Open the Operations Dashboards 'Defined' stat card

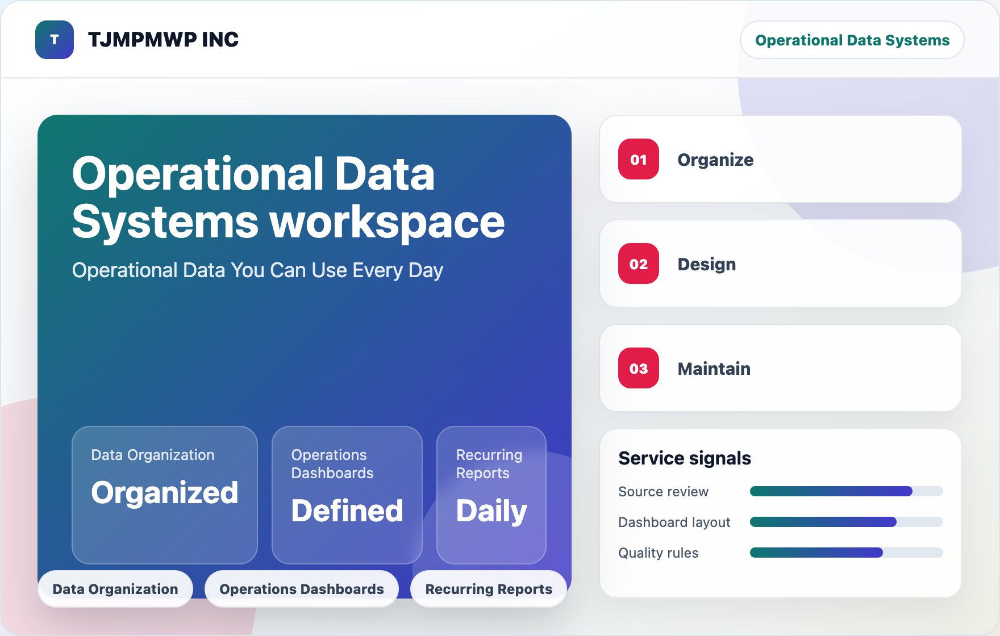pos(347,495)
